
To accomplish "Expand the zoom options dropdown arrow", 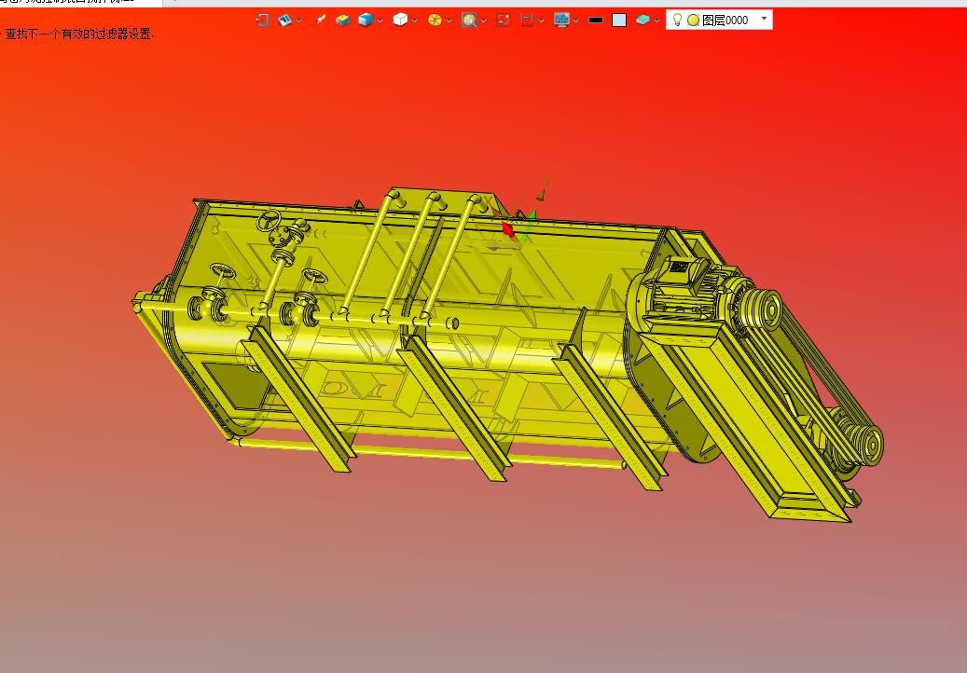I will pos(483,21).
